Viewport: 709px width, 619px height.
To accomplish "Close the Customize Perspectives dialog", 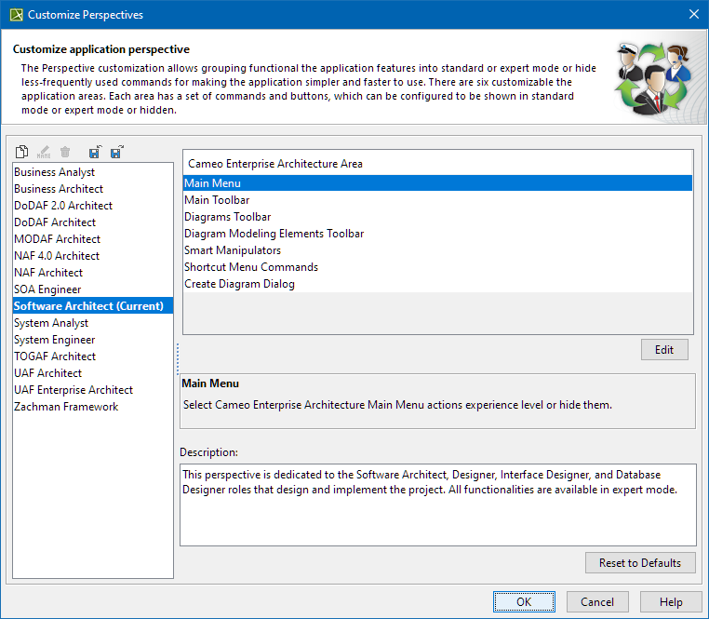I will point(694,15).
